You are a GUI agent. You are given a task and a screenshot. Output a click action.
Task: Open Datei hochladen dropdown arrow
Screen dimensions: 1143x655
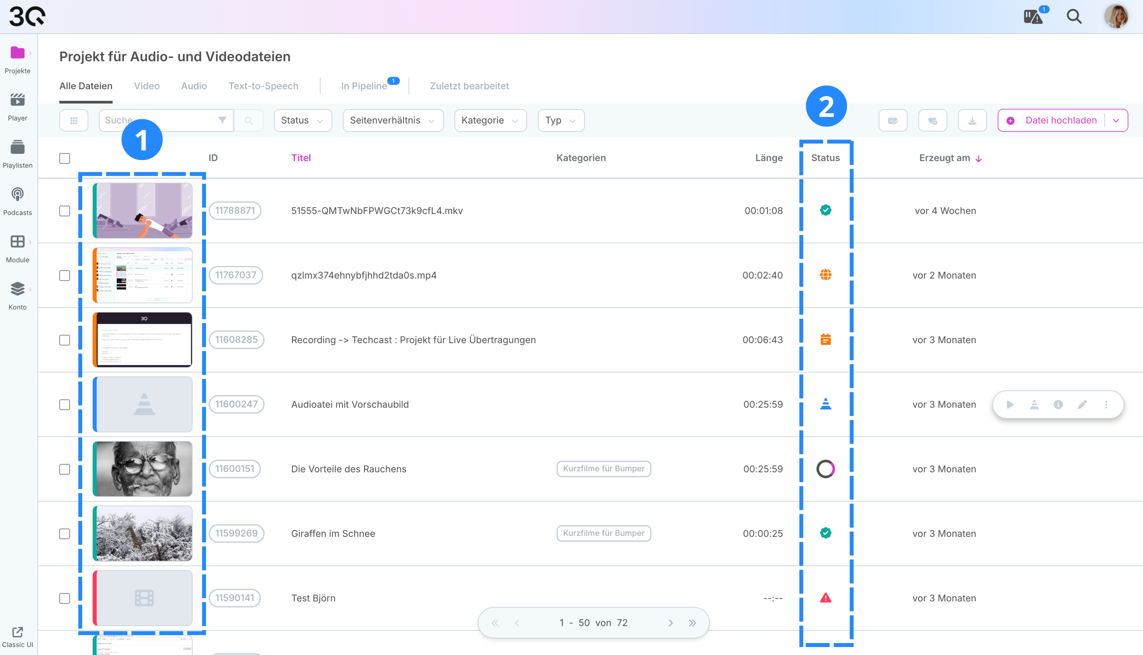pos(1116,121)
